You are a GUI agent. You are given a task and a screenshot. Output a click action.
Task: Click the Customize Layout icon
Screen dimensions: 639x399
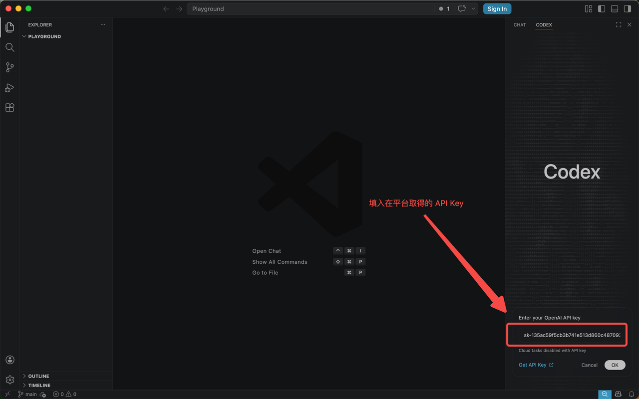589,9
